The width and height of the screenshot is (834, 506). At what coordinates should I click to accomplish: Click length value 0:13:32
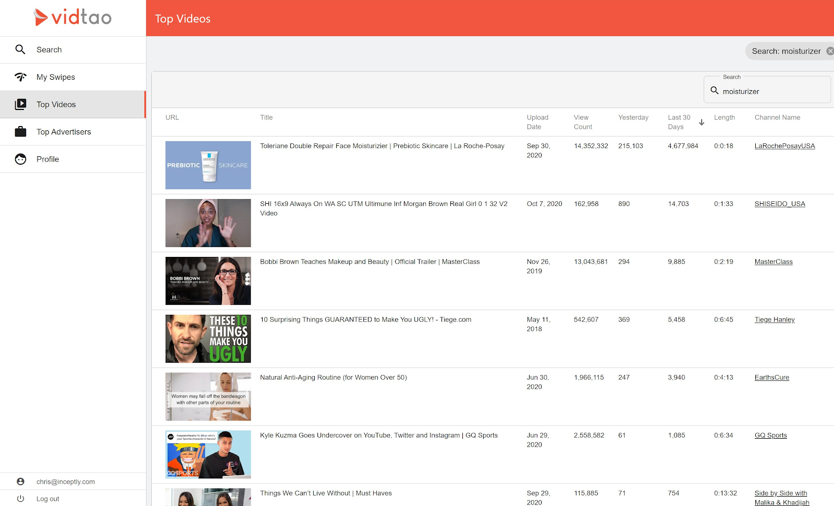[x=726, y=493]
